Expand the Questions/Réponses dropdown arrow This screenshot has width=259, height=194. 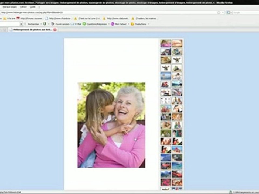coord(109,24)
